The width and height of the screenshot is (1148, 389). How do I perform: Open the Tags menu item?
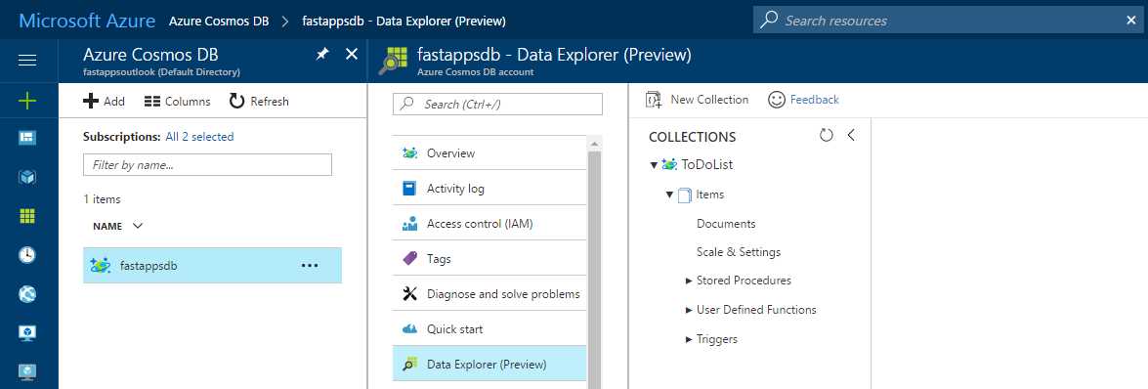(x=489, y=259)
